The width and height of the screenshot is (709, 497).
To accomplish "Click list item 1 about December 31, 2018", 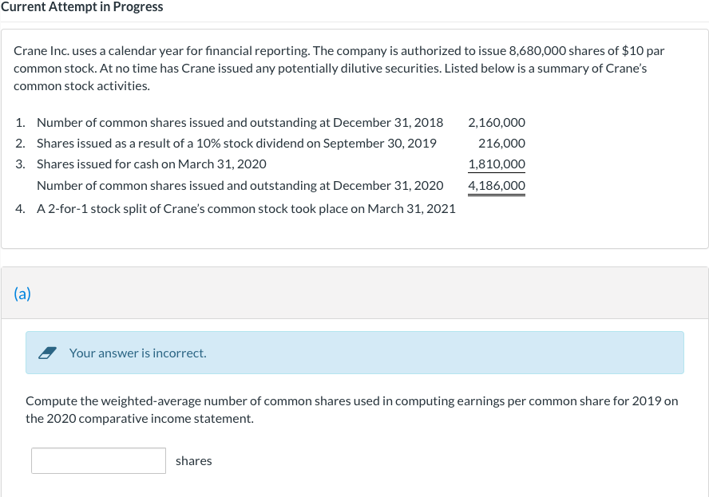I will 240,123.
